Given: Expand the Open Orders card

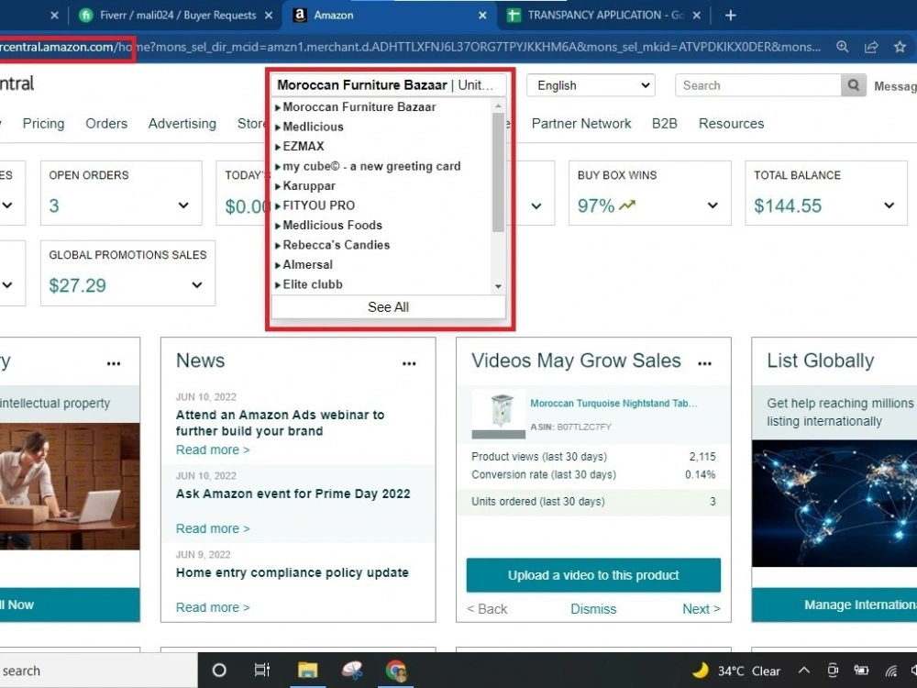Looking at the screenshot, I should click(x=183, y=205).
